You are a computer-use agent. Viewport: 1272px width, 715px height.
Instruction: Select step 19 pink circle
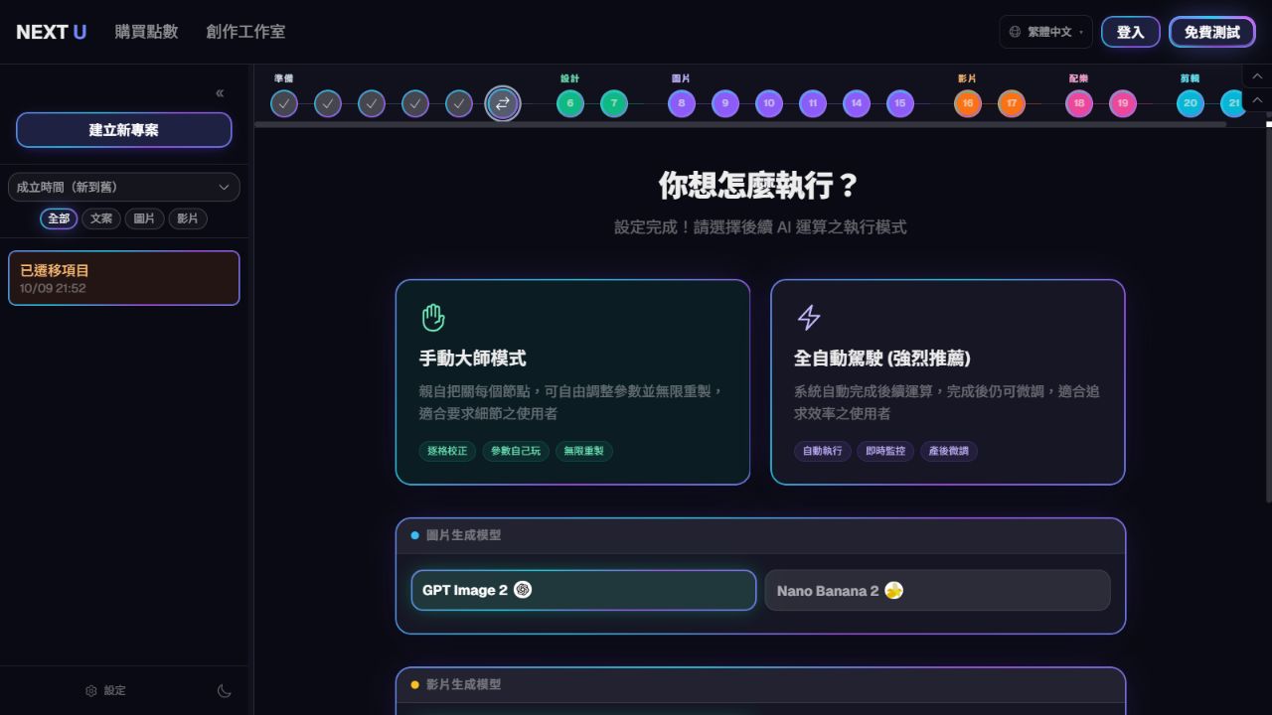pos(1123,103)
